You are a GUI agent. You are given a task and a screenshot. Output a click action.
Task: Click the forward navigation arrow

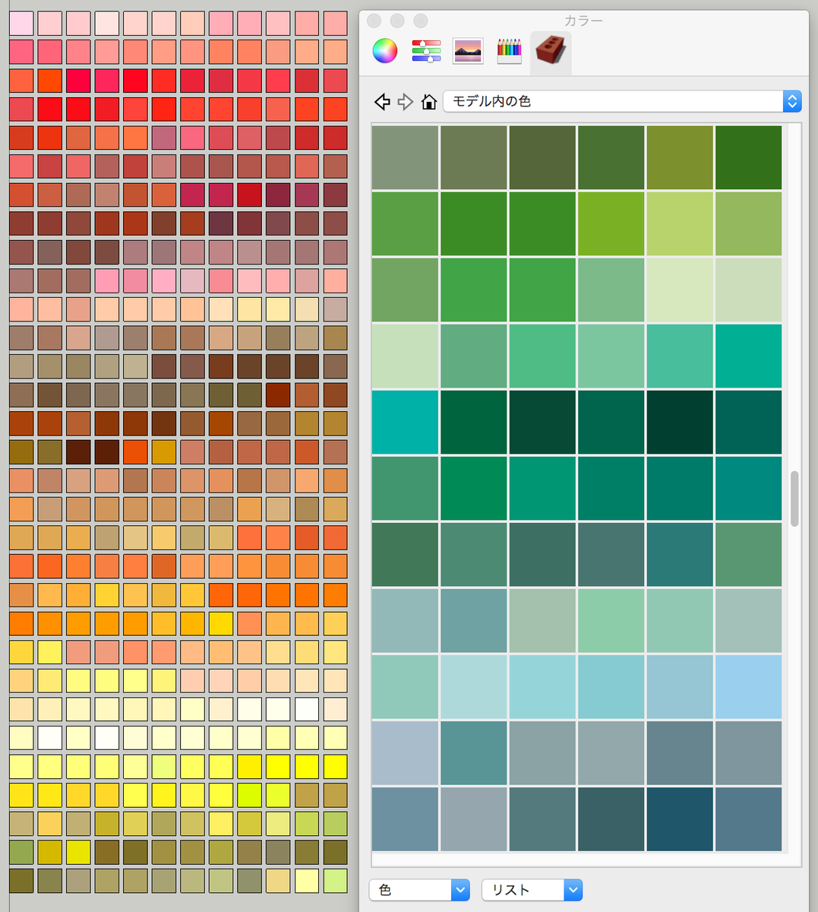click(405, 101)
